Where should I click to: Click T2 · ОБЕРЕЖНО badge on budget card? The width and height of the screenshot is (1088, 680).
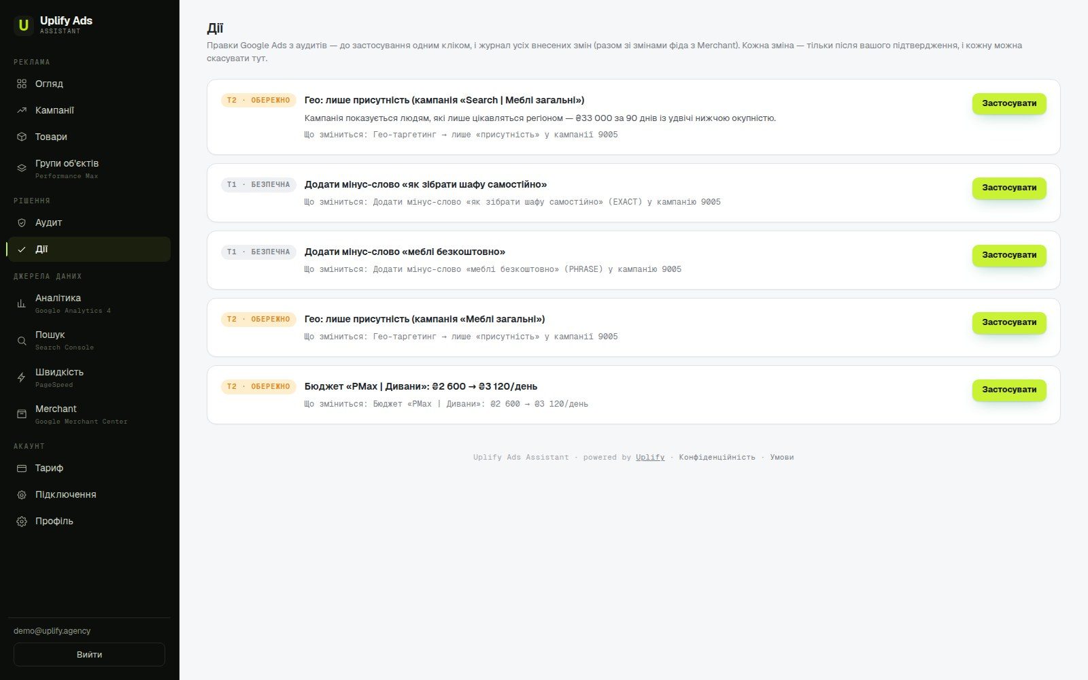point(258,386)
